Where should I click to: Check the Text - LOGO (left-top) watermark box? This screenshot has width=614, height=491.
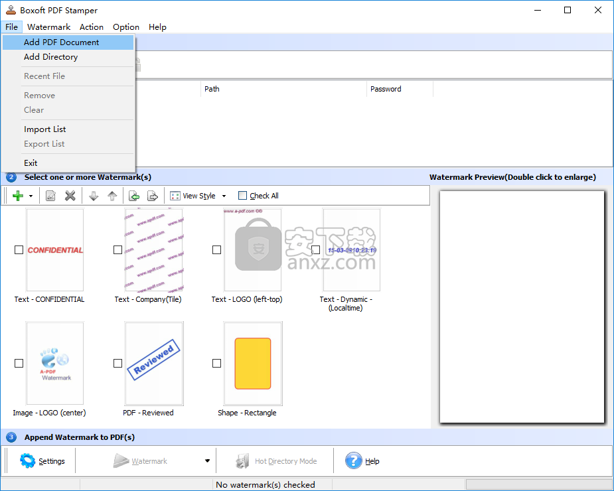tap(216, 249)
